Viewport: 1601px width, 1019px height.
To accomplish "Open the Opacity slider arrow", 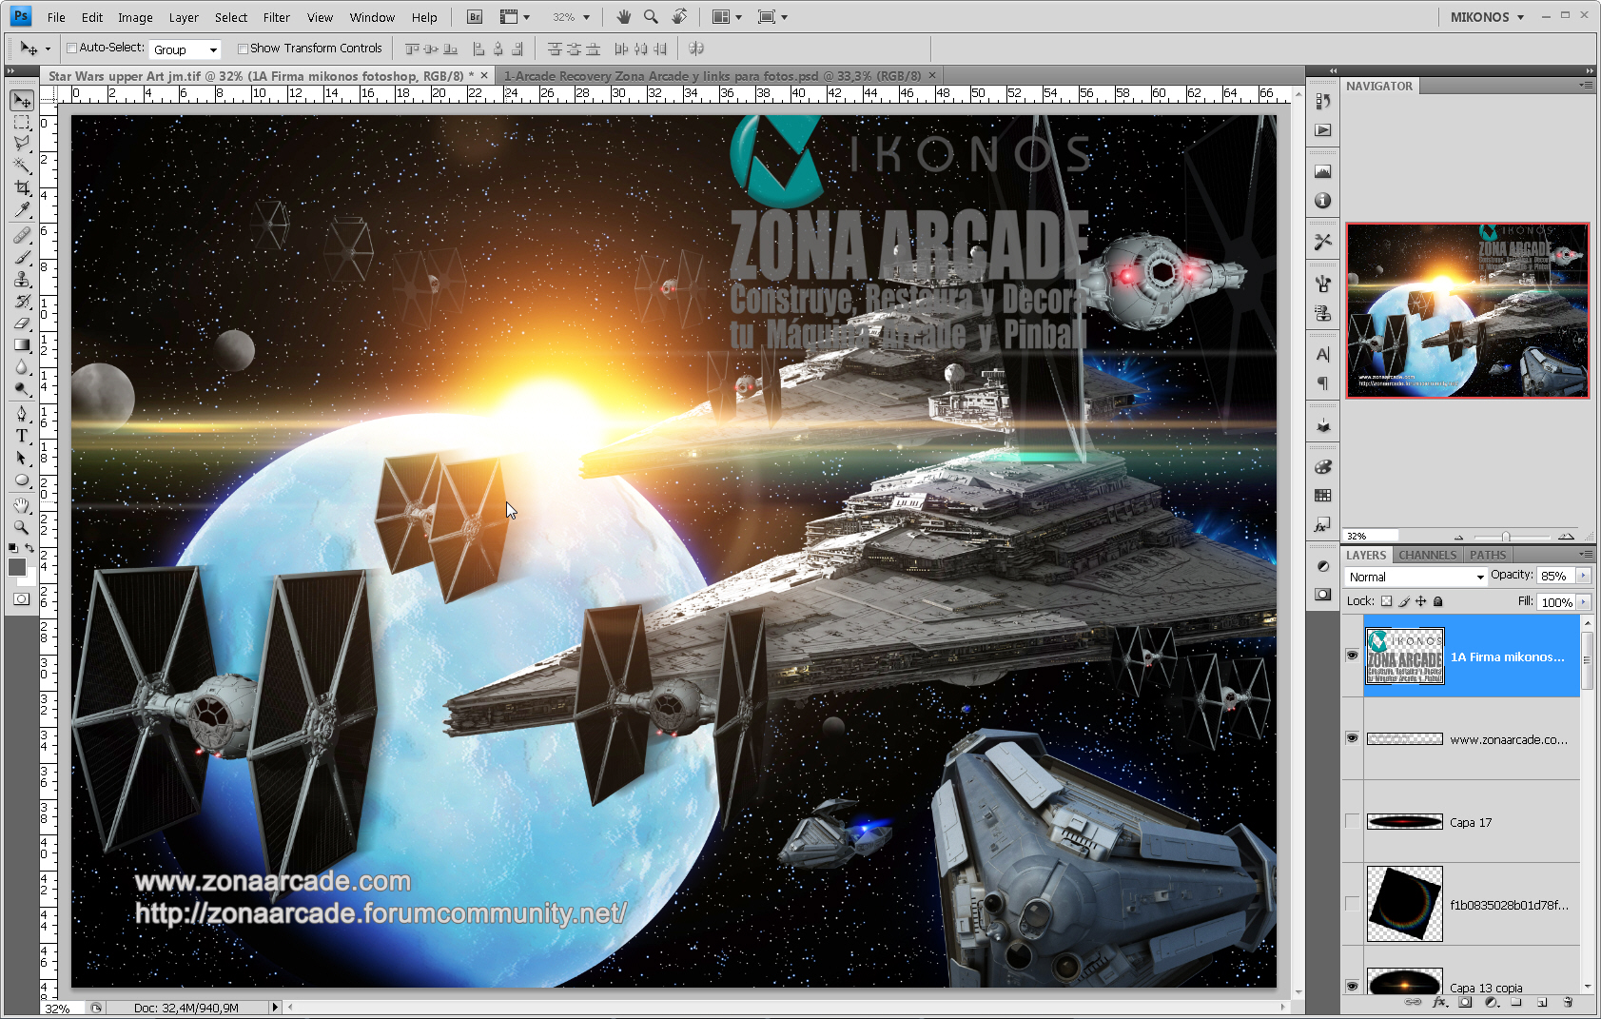I will point(1584,576).
